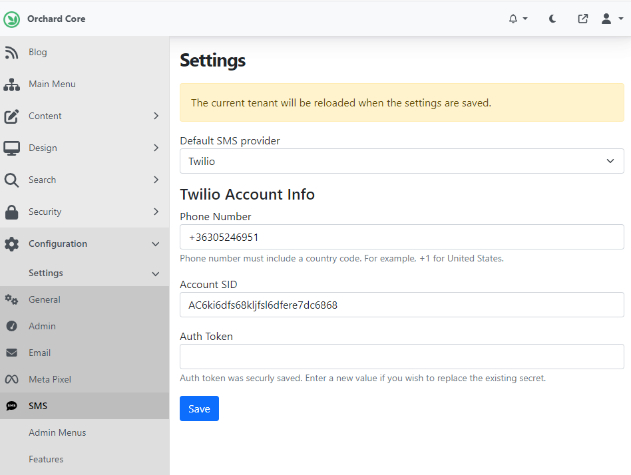This screenshot has width=631, height=475.
Task: Click the Orchard Core logo icon
Action: (12, 19)
